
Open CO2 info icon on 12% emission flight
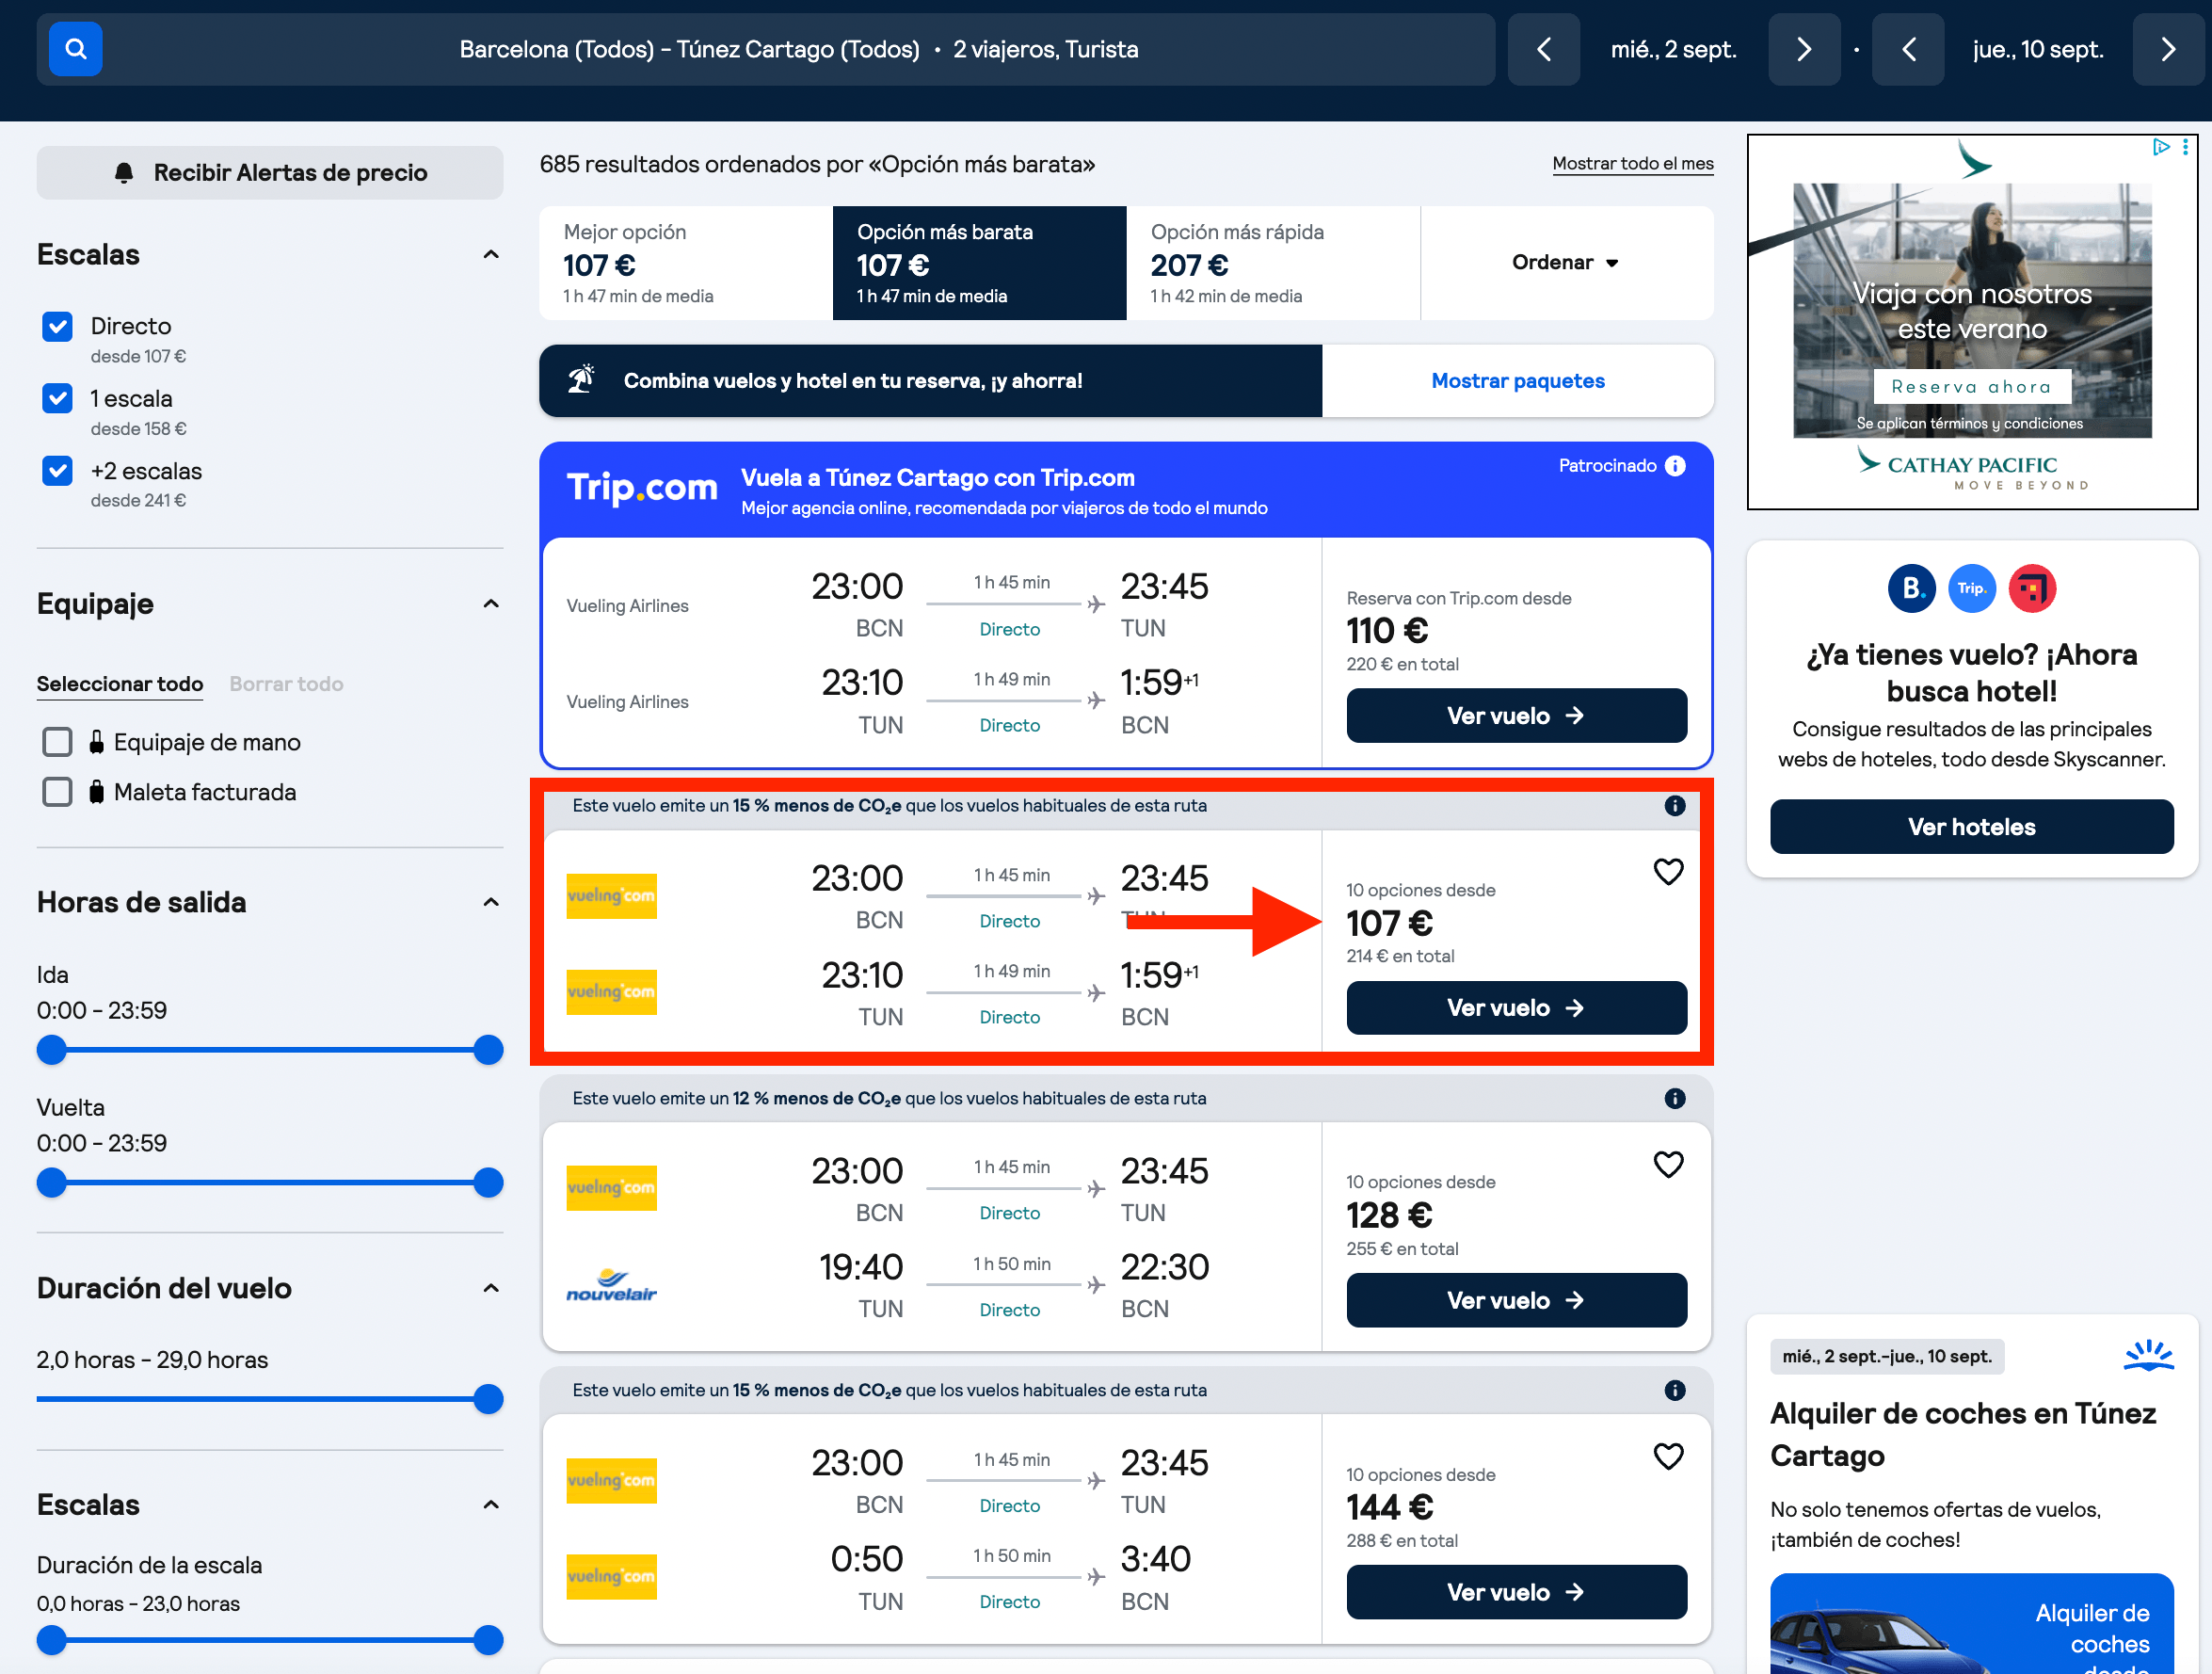tap(1675, 1099)
